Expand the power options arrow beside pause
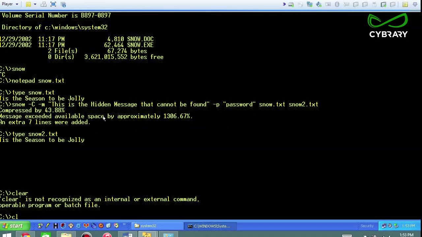Screen dimensions: 422x237 (35, 4)
